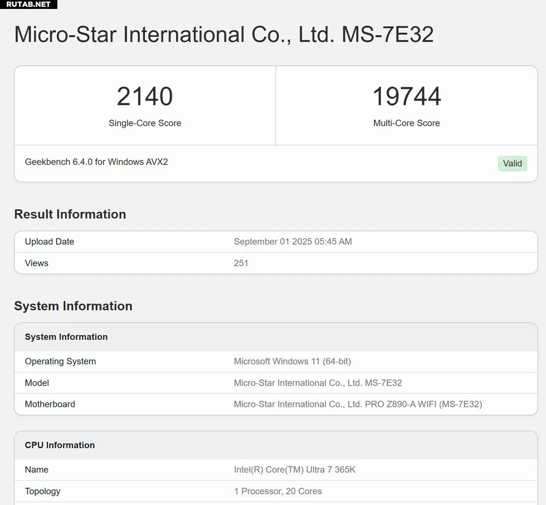Click the green Valid badge
The width and height of the screenshot is (546, 505).
512,164
